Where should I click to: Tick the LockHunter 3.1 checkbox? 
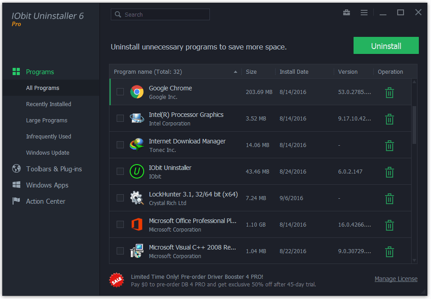[x=120, y=198]
